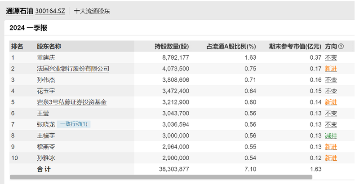This screenshot has height=184, width=355.
Task: Select shareholder name 孙雅冰
Action: point(46,158)
